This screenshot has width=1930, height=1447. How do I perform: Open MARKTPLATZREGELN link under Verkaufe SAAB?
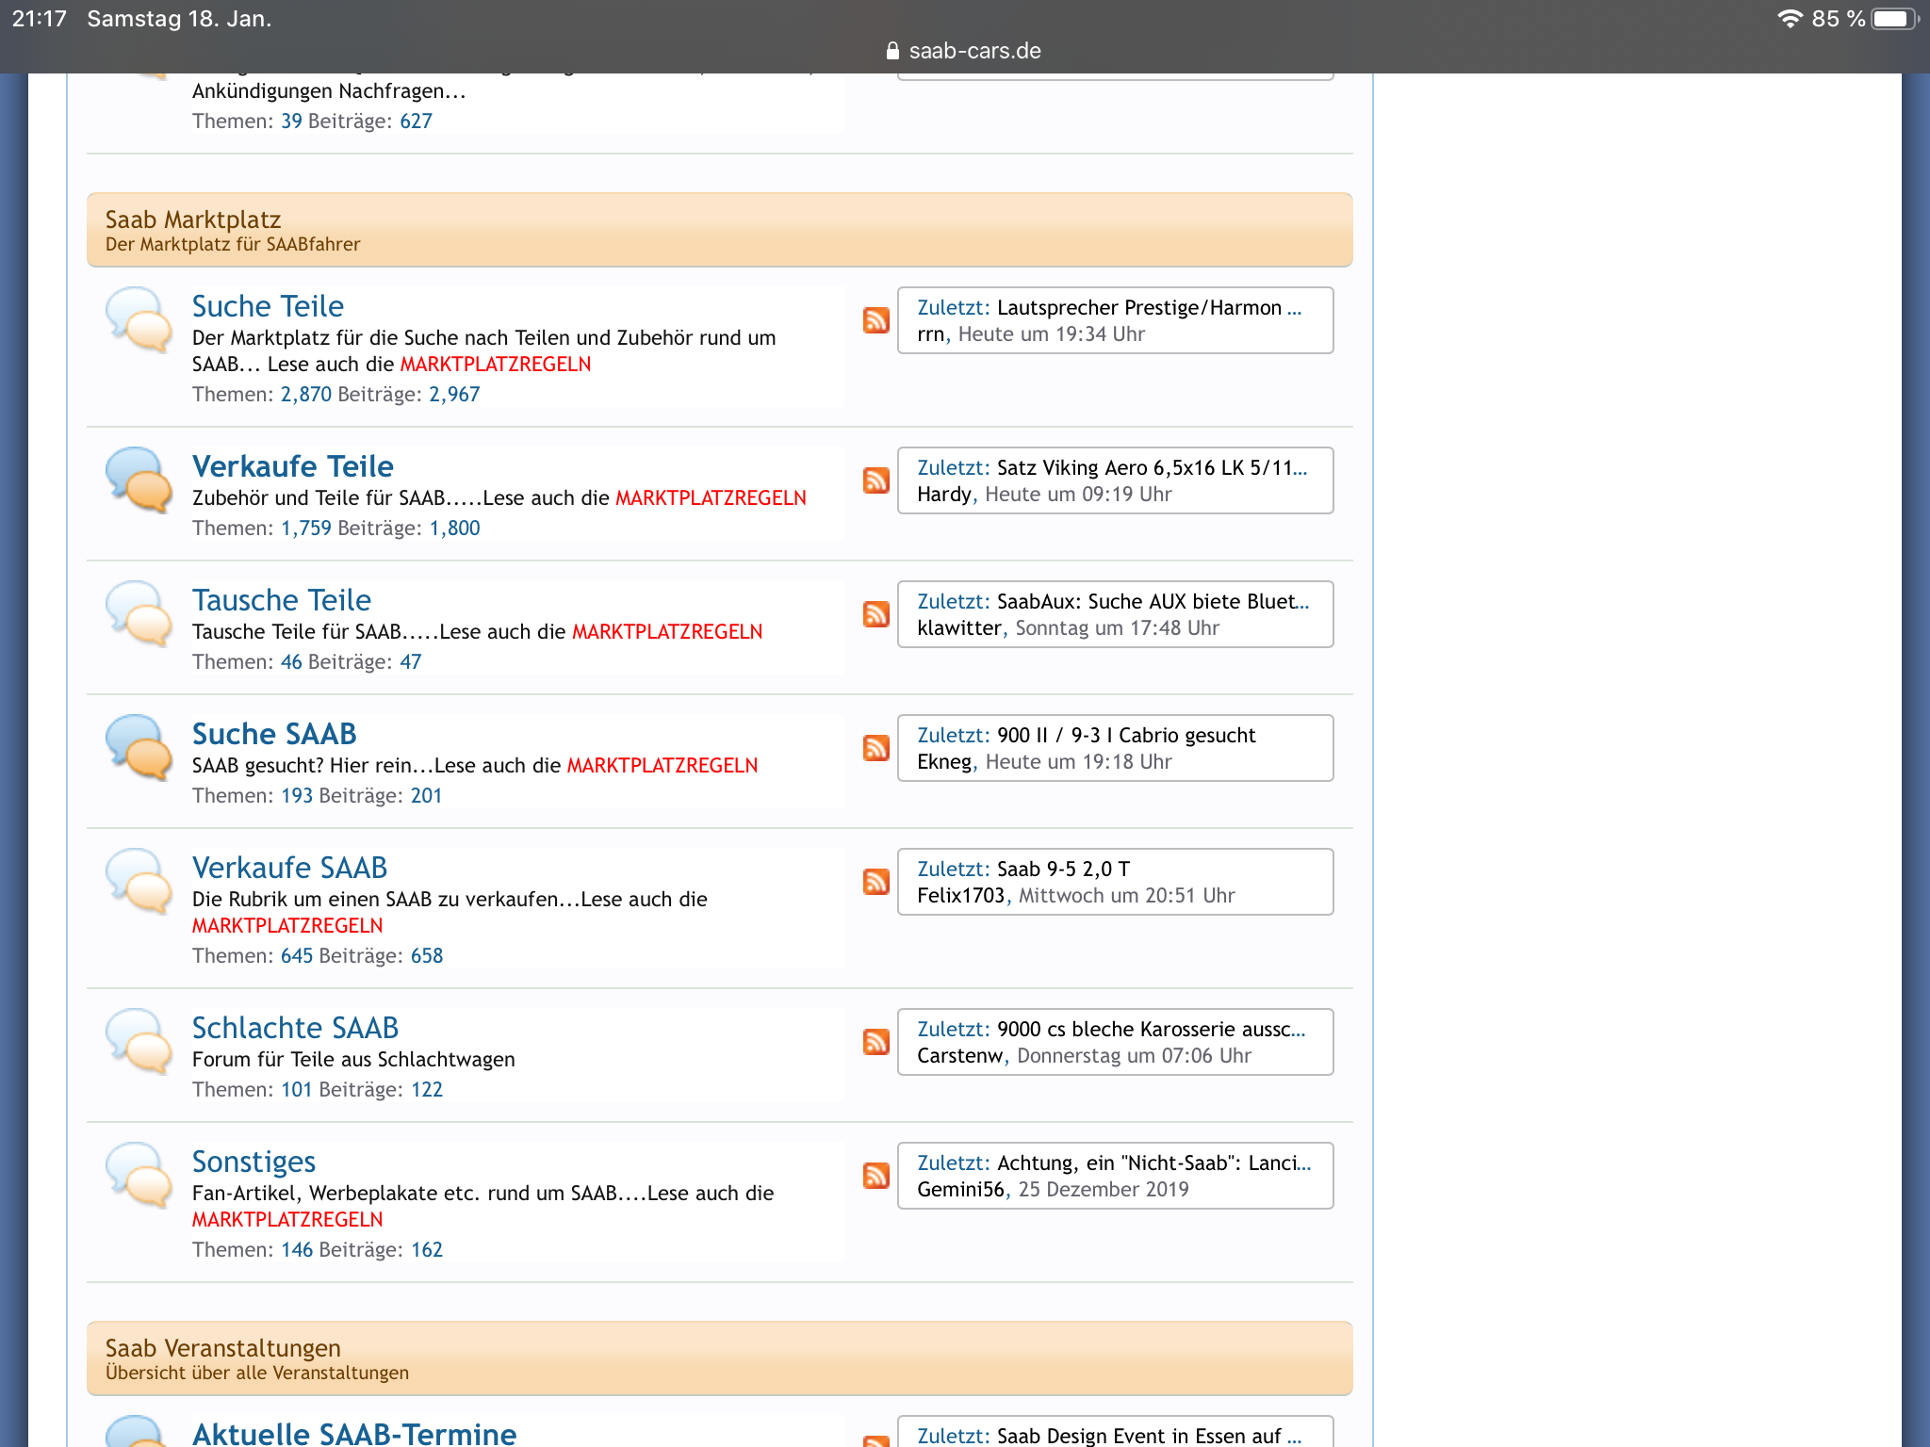coord(287,926)
